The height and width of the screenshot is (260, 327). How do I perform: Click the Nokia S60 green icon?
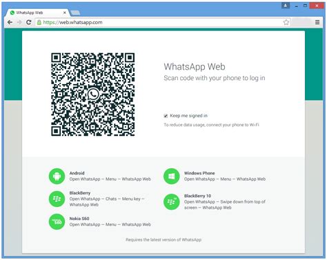click(57, 221)
